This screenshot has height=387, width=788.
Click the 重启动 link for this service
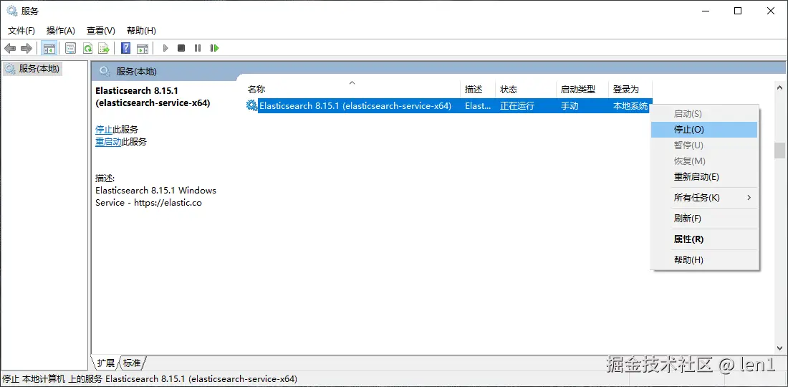(109, 142)
